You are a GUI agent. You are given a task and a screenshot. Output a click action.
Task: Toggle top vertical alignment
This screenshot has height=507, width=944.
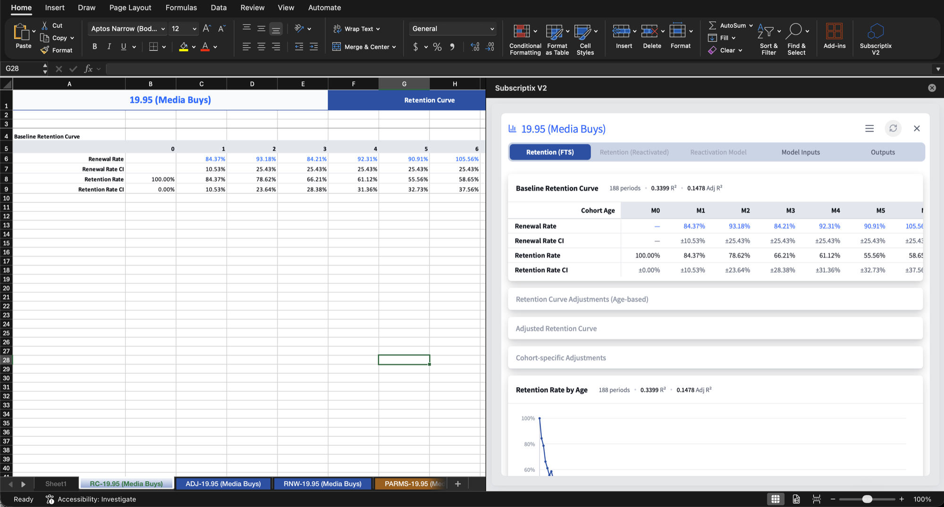[x=246, y=29]
